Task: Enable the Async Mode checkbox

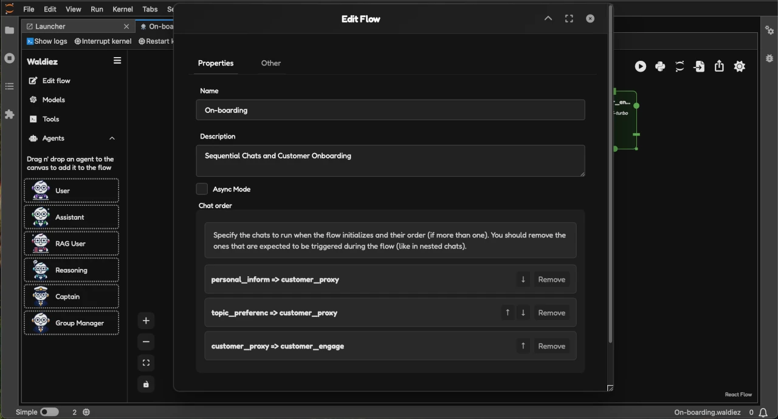Action: point(201,189)
